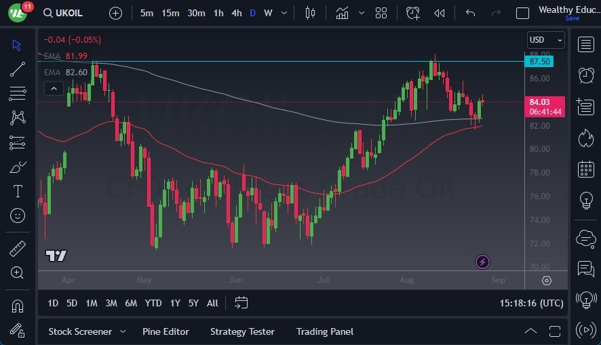Open the candlestick chart style selector
Screen dimensions: 601x345
coord(310,14)
